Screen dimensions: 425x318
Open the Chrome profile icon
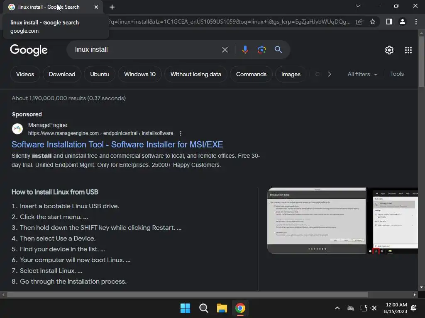click(x=403, y=22)
